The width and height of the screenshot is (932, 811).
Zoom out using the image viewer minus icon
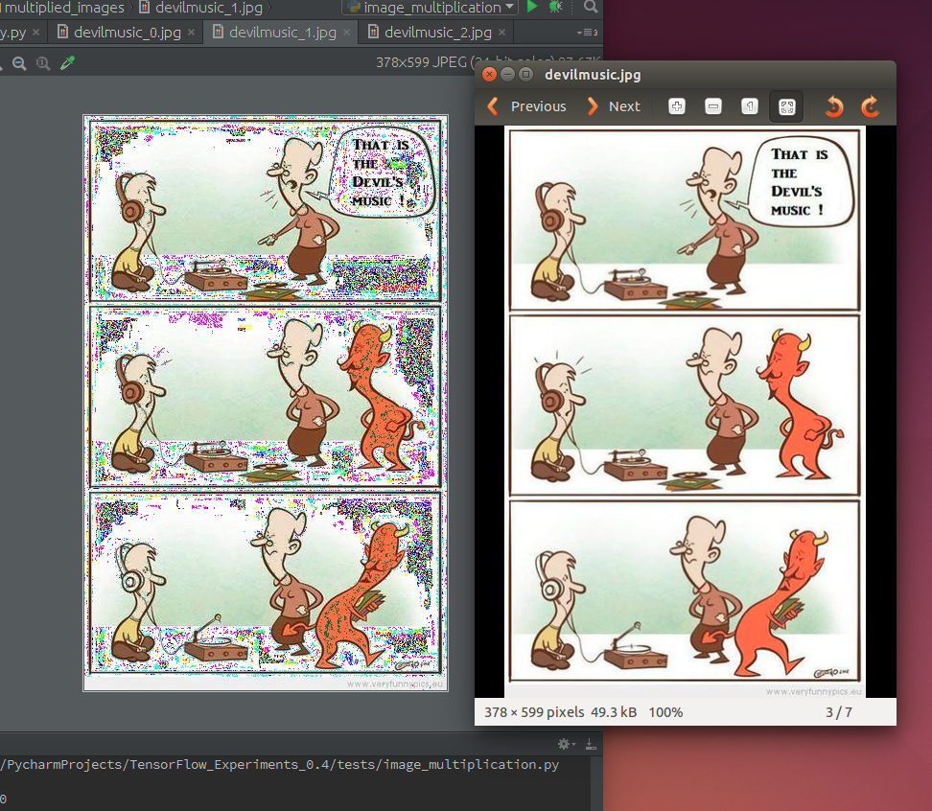pos(712,106)
